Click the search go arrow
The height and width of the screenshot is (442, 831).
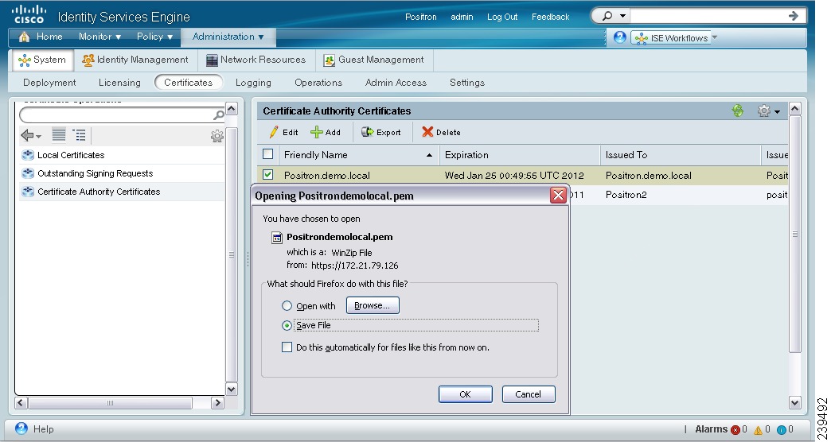click(794, 16)
